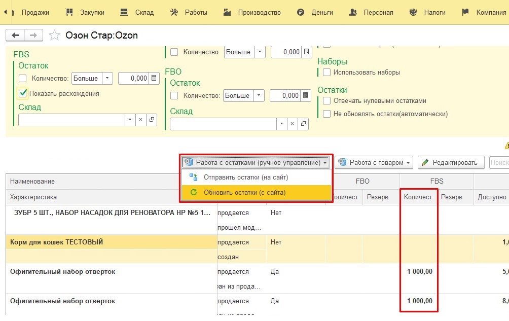Screen dimensions: 509x321
Task: Click the Доступно column header
Action: 492,197
